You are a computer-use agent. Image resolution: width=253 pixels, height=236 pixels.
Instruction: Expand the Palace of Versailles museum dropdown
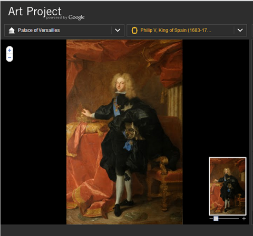click(118, 30)
